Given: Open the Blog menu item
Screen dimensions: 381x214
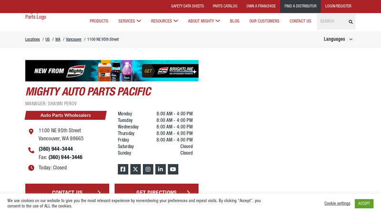Looking at the screenshot, I should 234,21.
